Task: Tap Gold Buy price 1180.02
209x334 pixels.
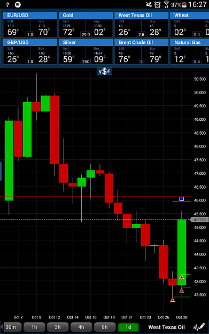Action: (100, 30)
